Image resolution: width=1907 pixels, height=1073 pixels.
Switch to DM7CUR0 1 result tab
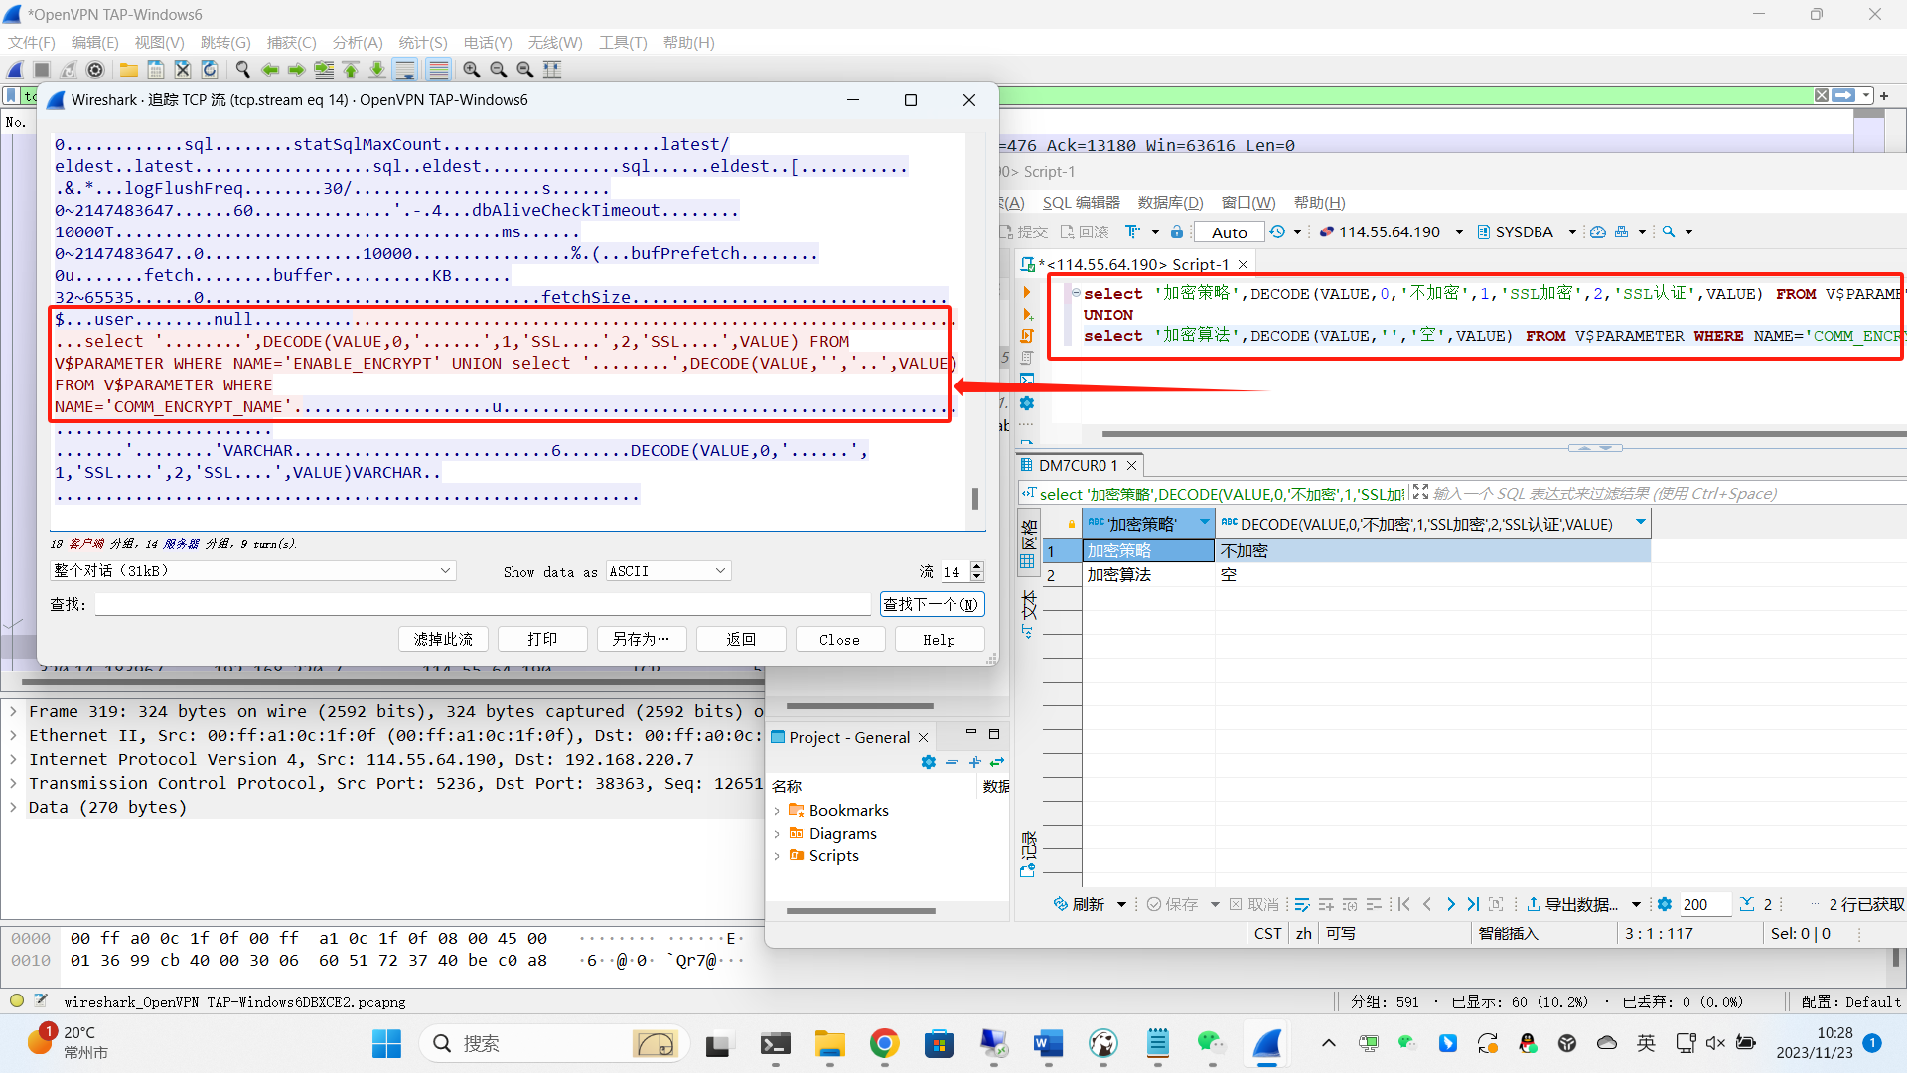pos(1078,465)
